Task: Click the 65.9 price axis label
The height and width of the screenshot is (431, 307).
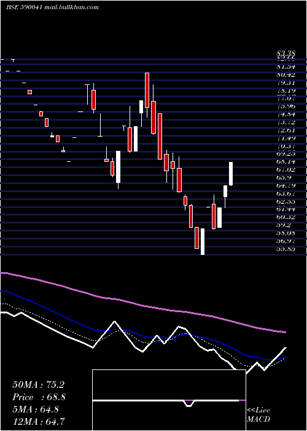Action: point(284,177)
